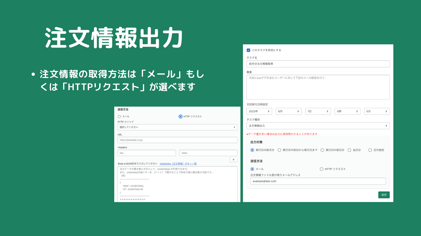Select メール radio in right task form
Screen dimensions: 421x236
(x=252, y=169)
